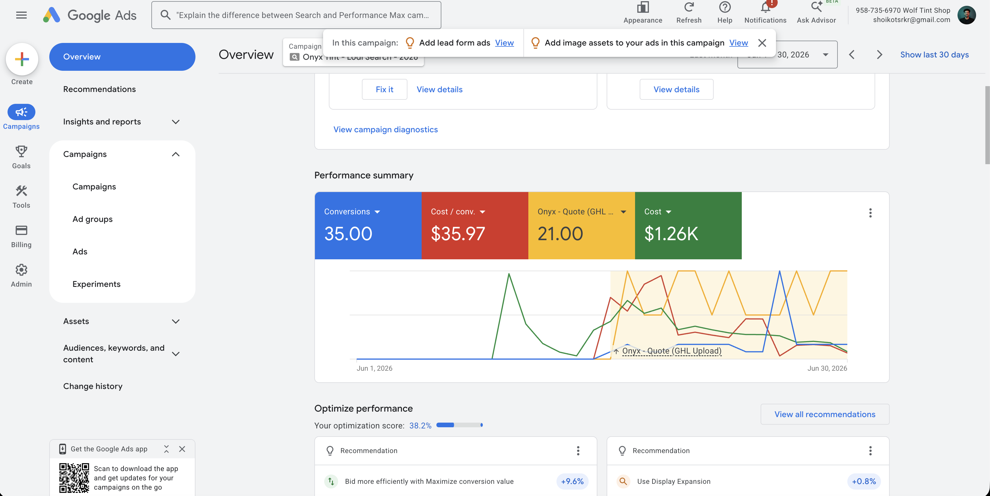
Task: Click the Create plus button
Action: pos(22,59)
